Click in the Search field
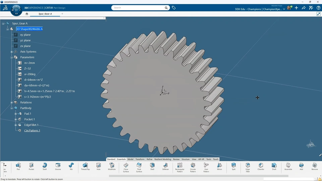 tap(138, 8)
